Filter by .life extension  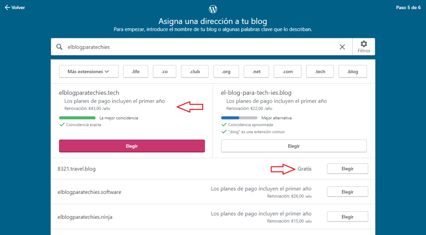136,72
